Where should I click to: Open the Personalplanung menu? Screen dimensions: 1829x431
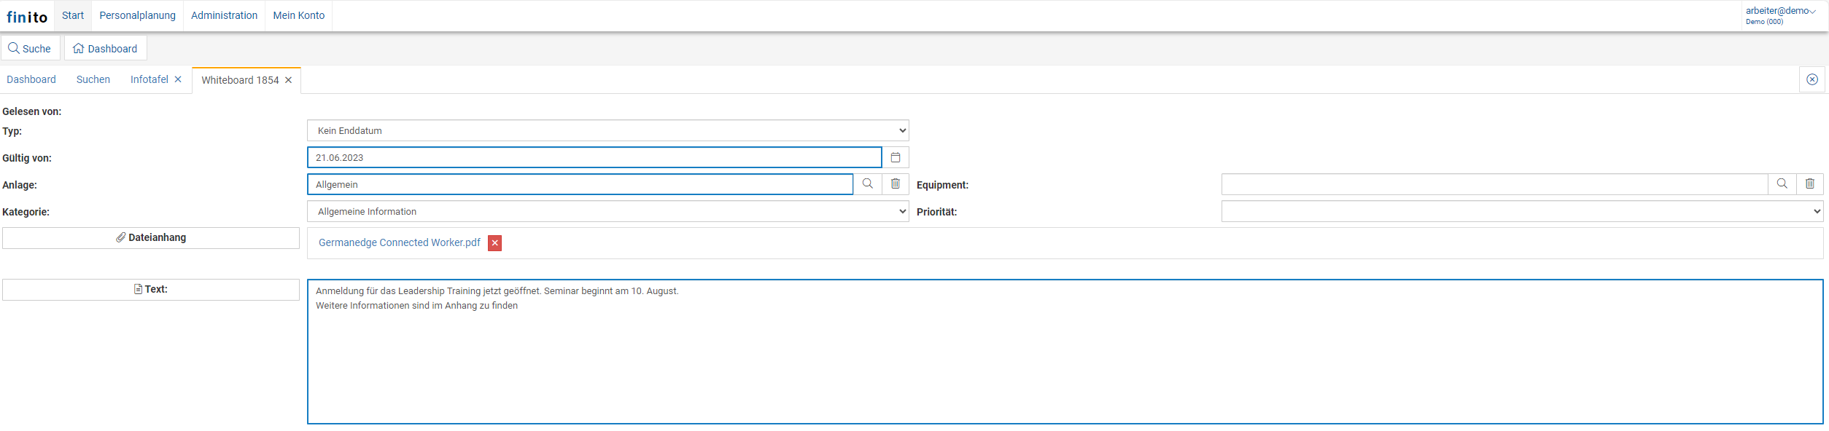pyautogui.click(x=137, y=15)
